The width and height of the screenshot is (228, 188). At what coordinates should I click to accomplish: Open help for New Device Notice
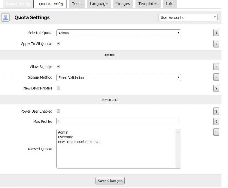pos(216,88)
